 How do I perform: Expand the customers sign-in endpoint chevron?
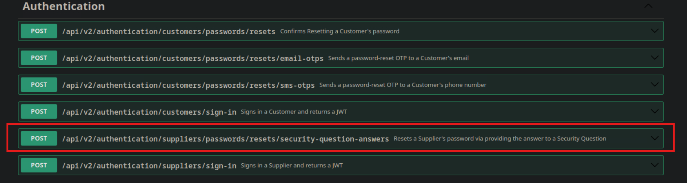(654, 111)
